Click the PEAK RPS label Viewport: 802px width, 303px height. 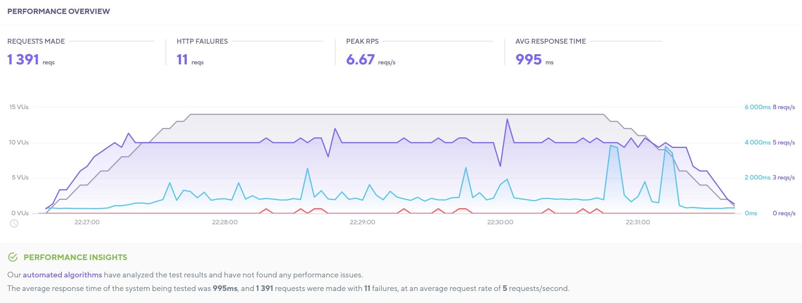tap(362, 41)
